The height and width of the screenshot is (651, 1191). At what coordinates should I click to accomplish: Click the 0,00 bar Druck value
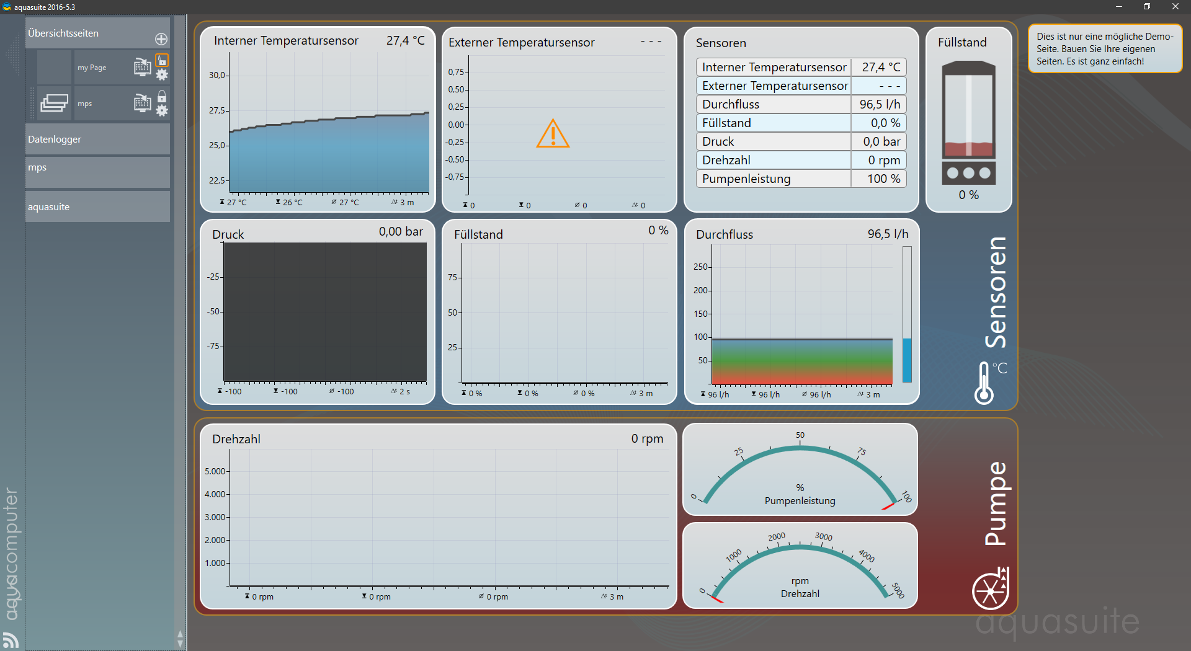pyautogui.click(x=401, y=232)
